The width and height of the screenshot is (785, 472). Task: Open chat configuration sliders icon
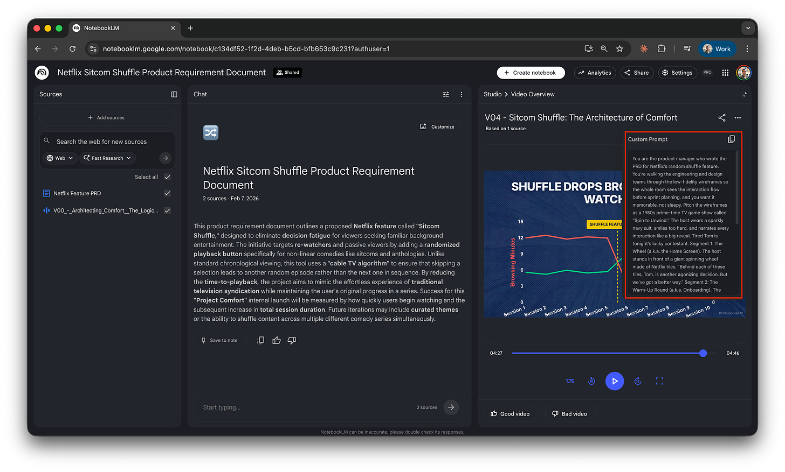tap(446, 94)
